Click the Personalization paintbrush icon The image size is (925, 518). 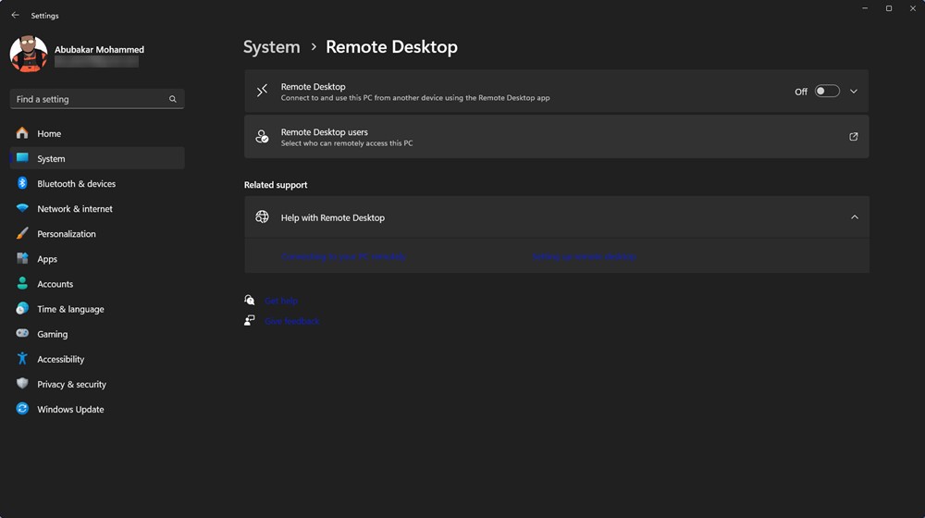(x=22, y=233)
